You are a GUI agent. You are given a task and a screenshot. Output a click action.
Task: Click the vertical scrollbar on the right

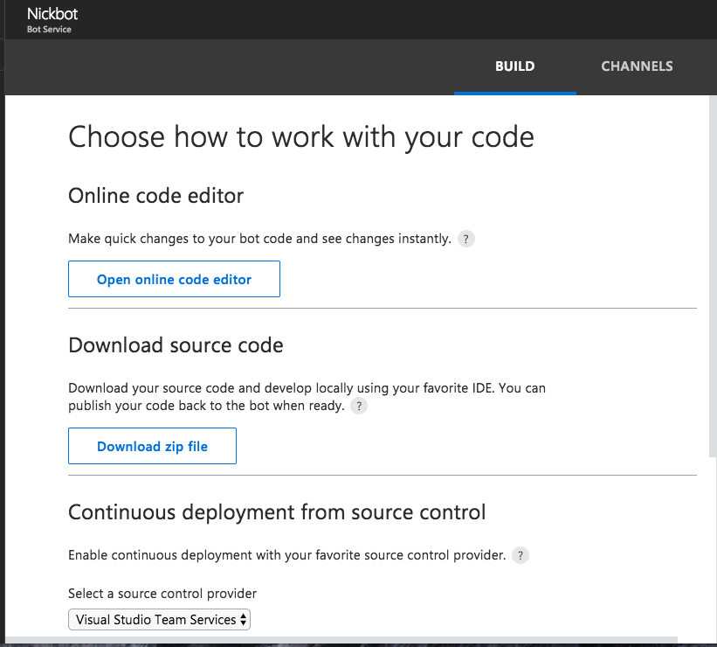click(x=713, y=276)
